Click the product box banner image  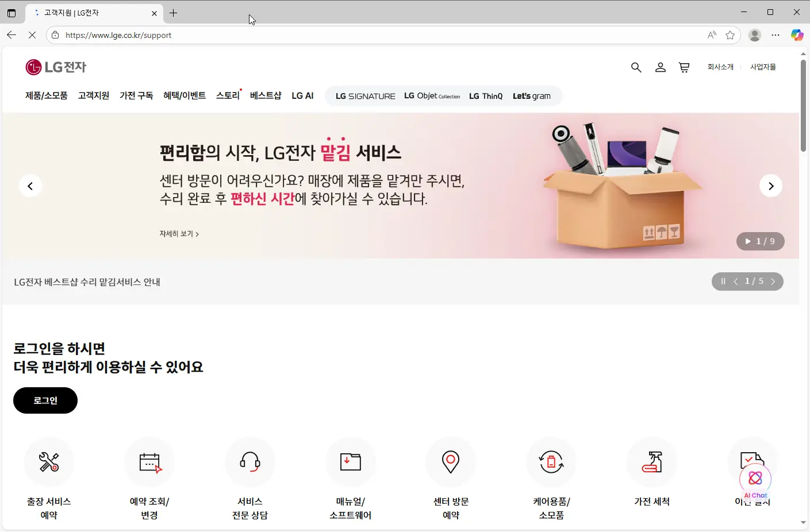623,186
